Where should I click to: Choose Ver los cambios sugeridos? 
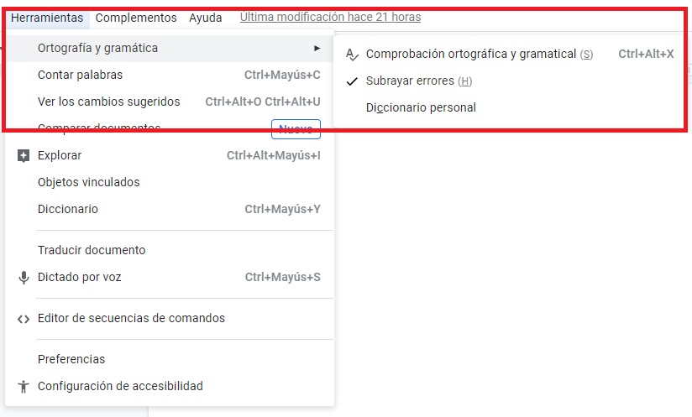(x=108, y=102)
